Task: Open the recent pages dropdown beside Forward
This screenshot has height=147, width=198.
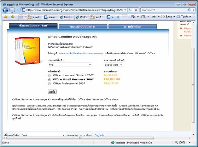Action: (x=17, y=10)
